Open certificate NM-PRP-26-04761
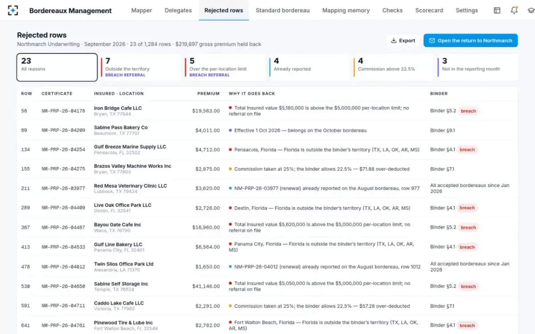Screen dimensions: 535x334 [x=63, y=326]
